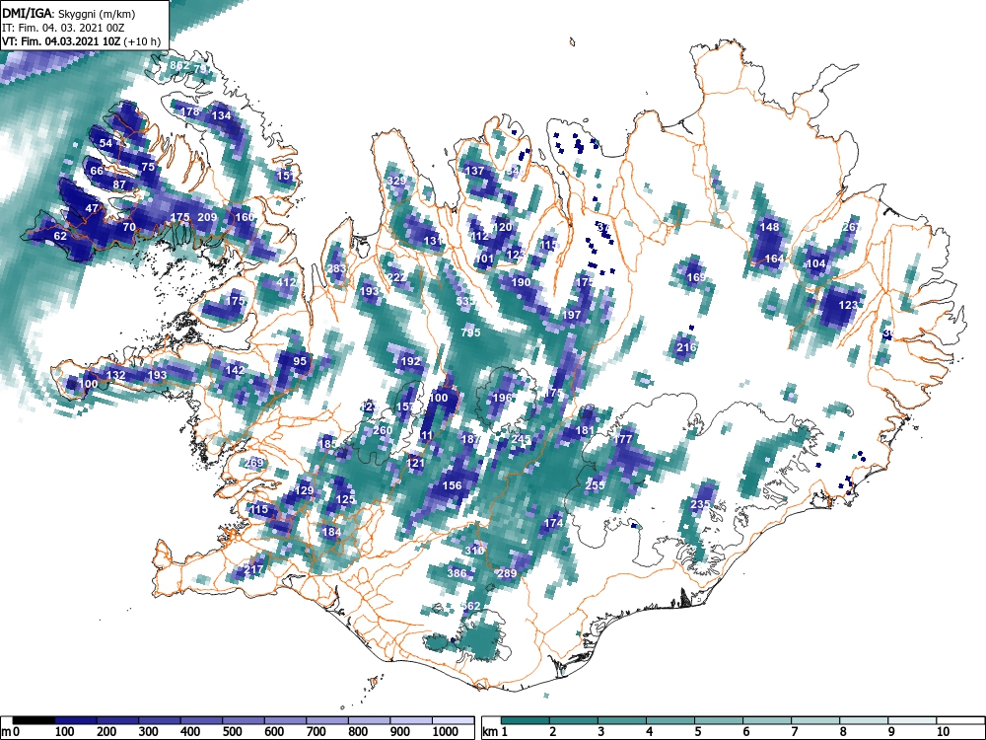Select the '174' visibility value
Image resolution: width=986 pixels, height=740 pixels.
pos(553,523)
